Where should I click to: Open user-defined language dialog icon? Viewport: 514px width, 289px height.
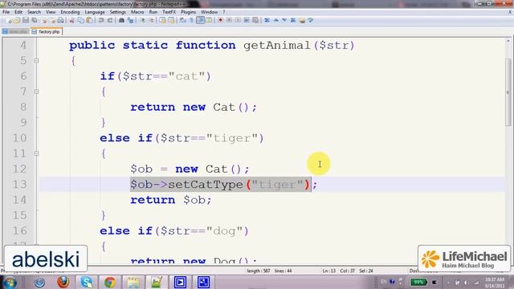pyautogui.click(x=209, y=20)
